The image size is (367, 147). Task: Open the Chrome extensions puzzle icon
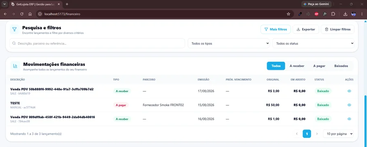pos(333,14)
